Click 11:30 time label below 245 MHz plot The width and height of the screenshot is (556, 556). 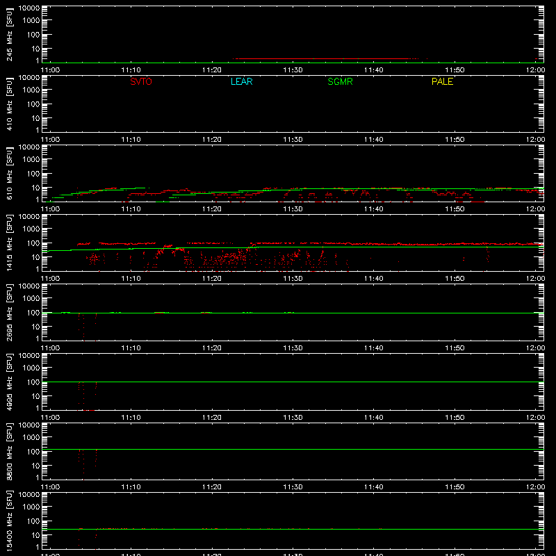point(293,70)
